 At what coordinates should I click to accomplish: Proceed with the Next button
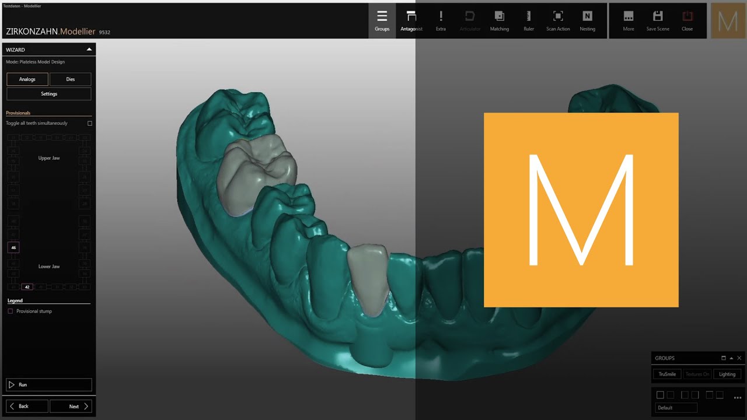(x=71, y=406)
